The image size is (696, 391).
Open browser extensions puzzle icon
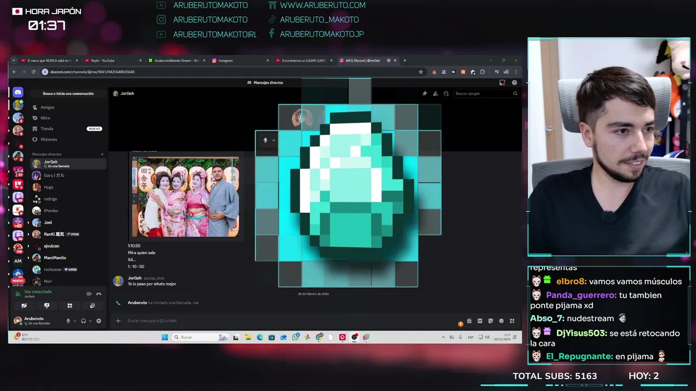tap(482, 72)
